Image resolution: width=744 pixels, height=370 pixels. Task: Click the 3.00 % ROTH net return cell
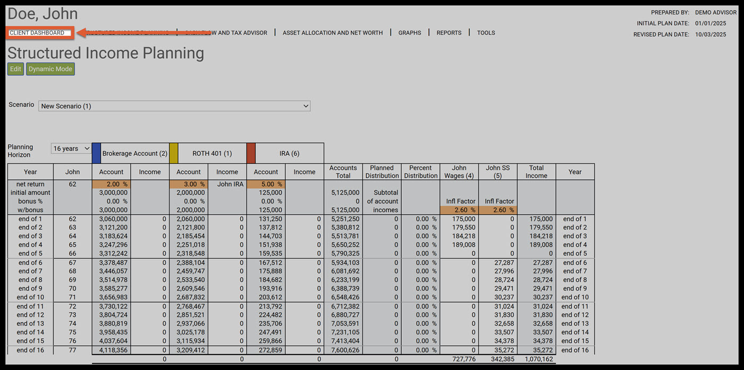[189, 184]
